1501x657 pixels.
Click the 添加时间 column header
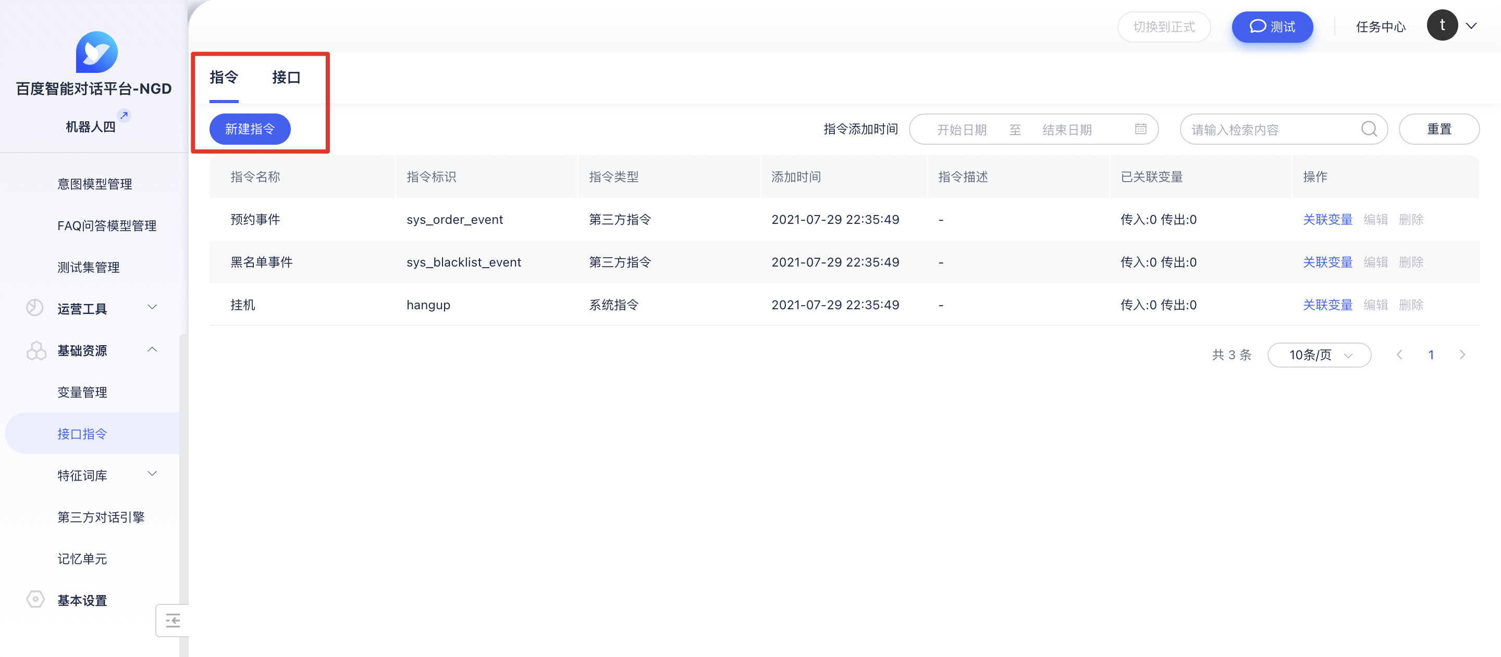[796, 176]
